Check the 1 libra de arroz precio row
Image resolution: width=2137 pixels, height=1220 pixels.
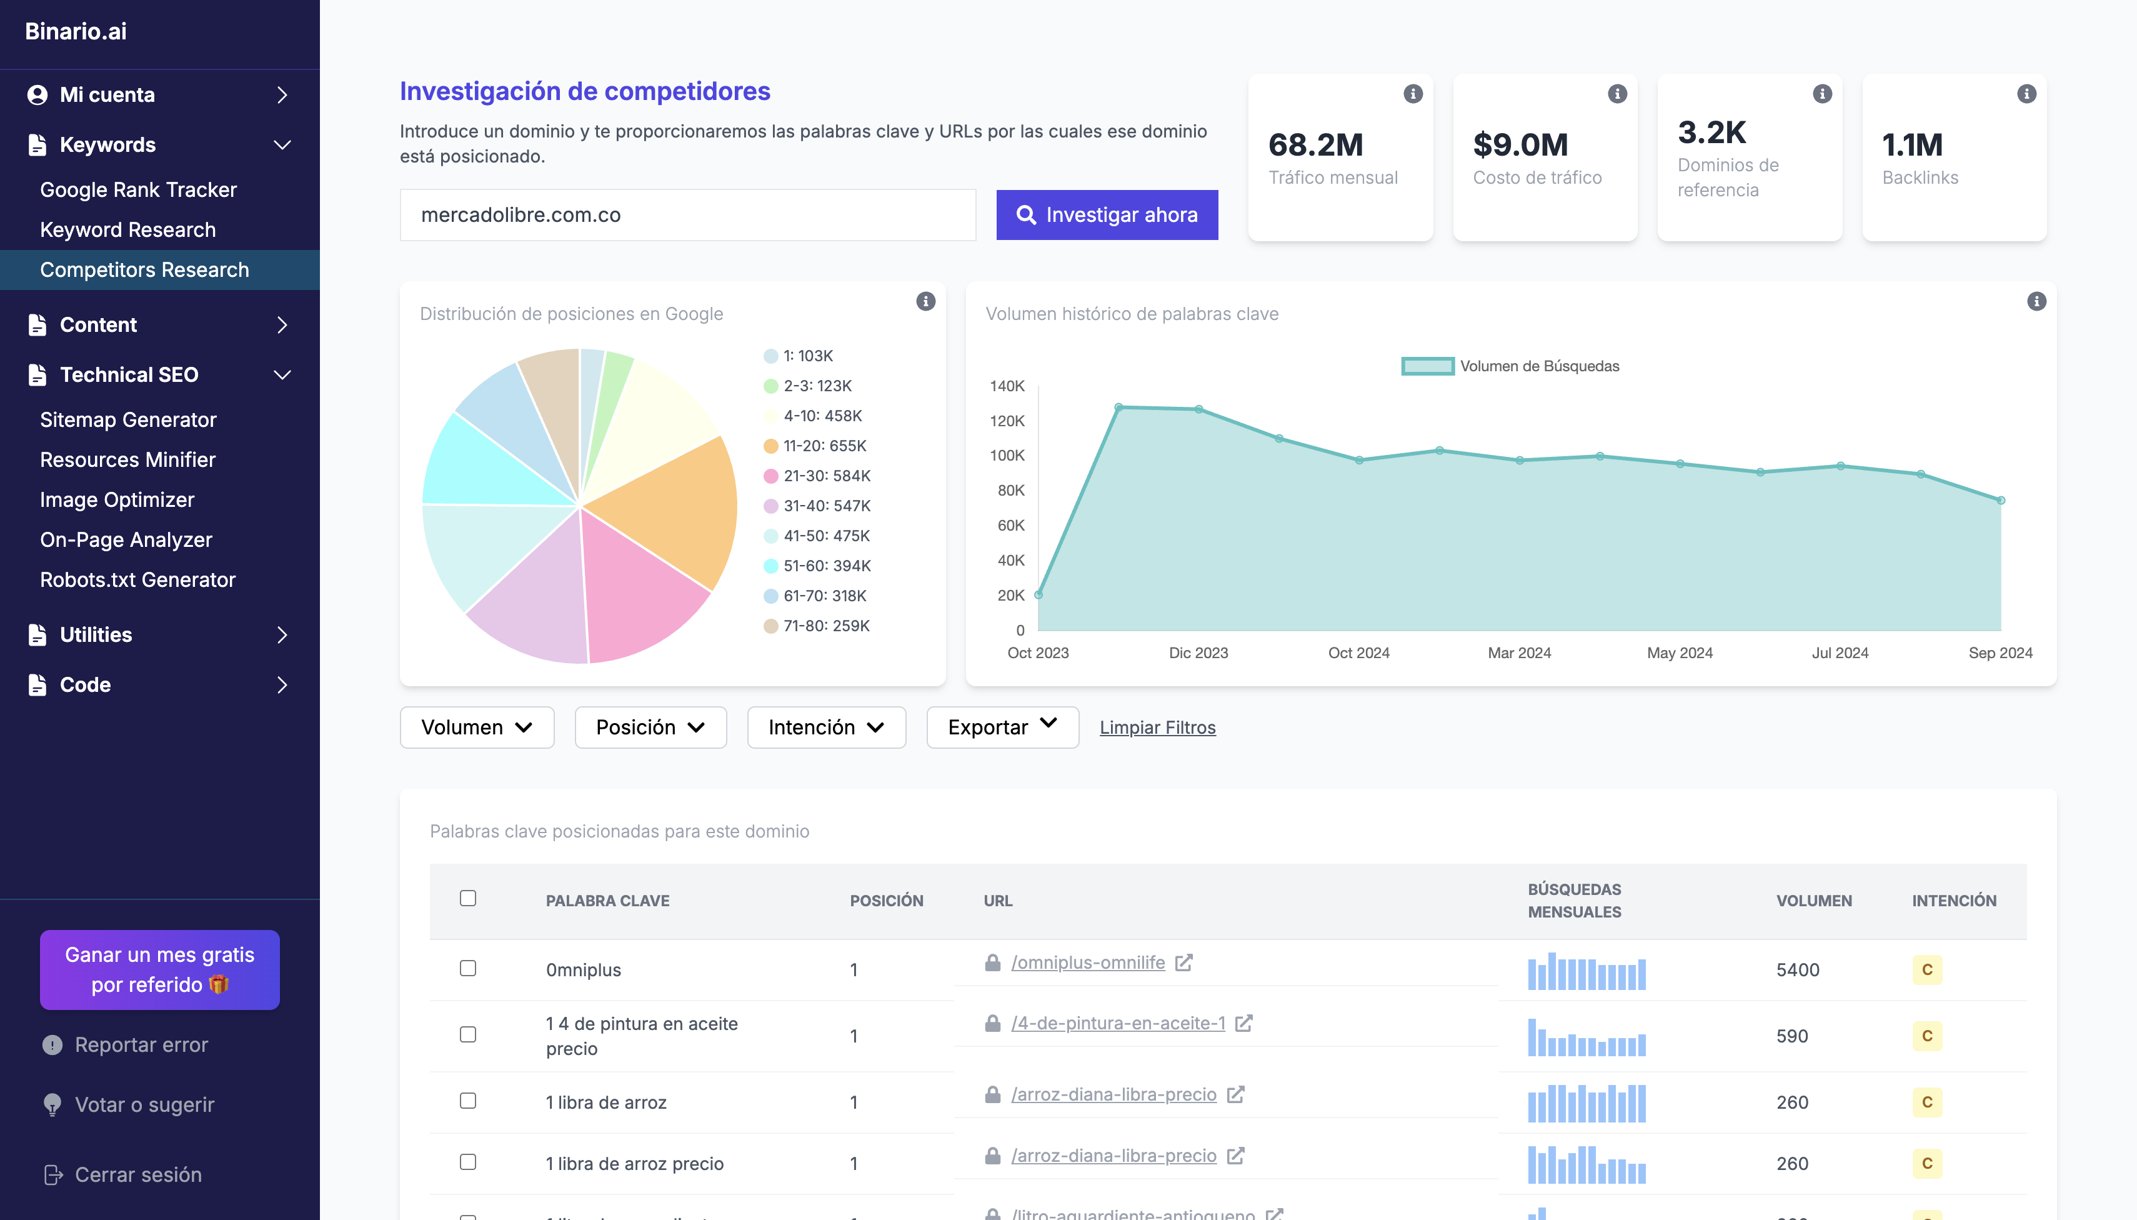coord(467,1162)
